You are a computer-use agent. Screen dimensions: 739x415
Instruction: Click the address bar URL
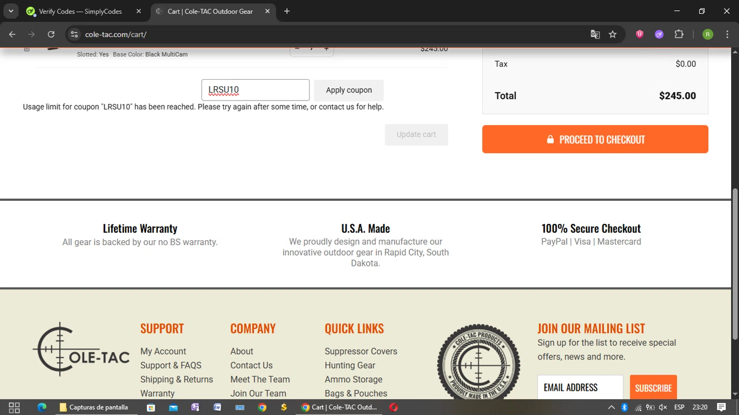tap(116, 34)
